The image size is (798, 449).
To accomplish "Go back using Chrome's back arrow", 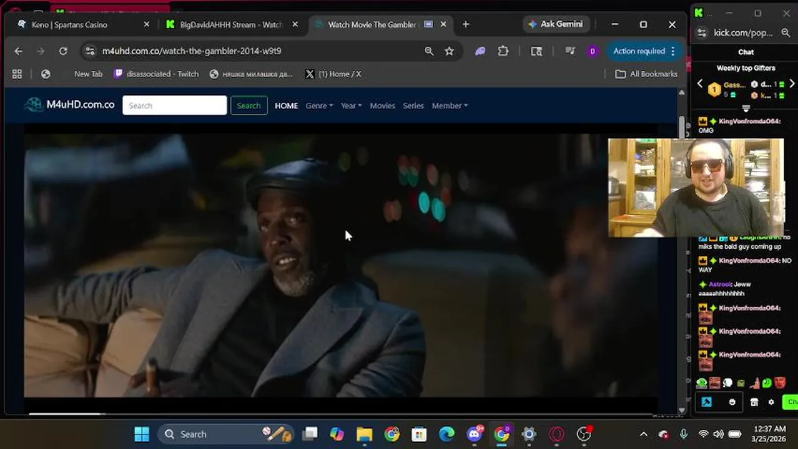I will (18, 51).
